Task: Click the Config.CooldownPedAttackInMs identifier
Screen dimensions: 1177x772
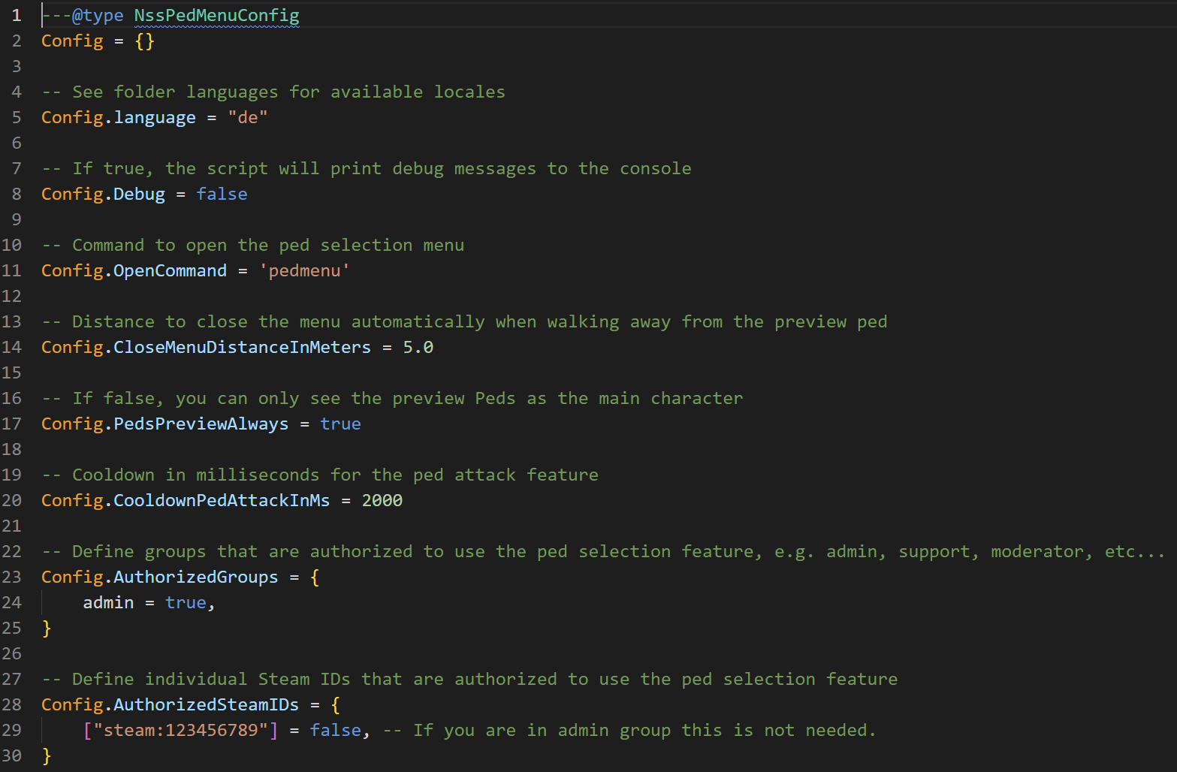Action: click(x=185, y=500)
